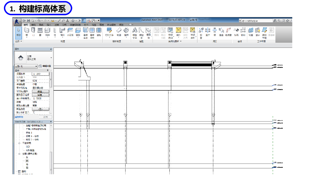Select the 窗 (Window) tool
312x176 pixels.
pyautogui.click(x=40, y=32)
